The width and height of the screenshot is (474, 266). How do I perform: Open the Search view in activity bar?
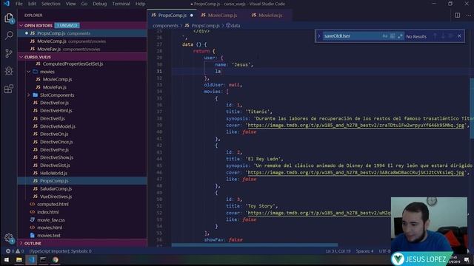point(9,35)
